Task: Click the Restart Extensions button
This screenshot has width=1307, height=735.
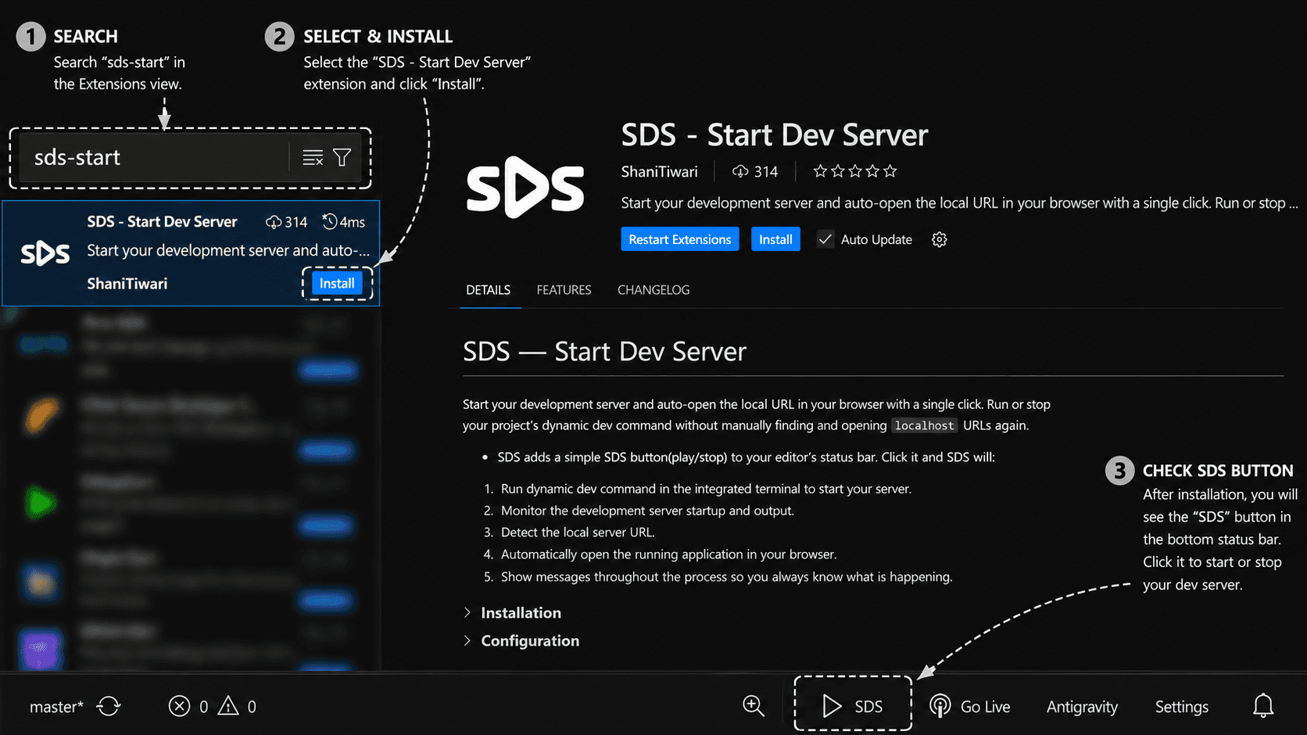Action: coord(680,239)
